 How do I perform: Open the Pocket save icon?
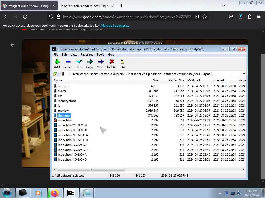(231, 16)
